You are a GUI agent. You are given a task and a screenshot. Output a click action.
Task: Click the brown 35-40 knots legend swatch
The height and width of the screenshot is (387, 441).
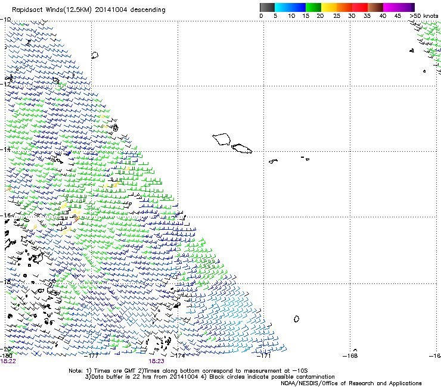coord(375,7)
